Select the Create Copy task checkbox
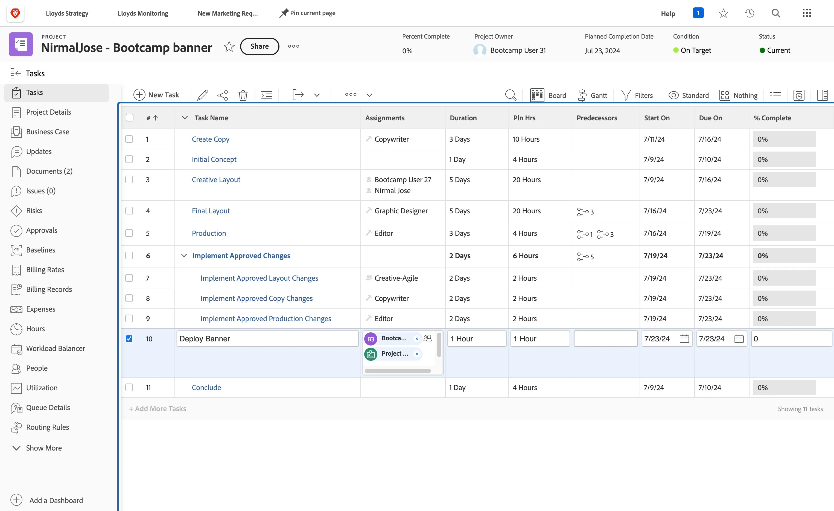Image resolution: width=834 pixels, height=511 pixels. (x=129, y=139)
